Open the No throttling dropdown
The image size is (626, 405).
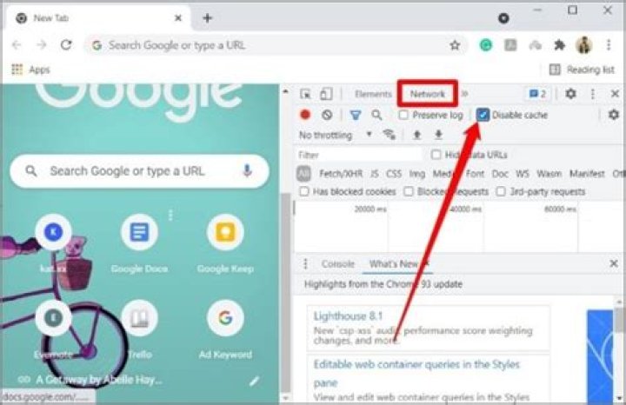336,135
